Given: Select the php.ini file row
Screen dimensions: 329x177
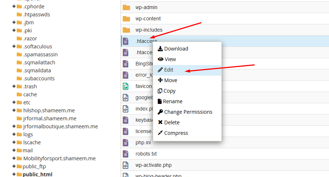Looking at the screenshot, I should coord(143,142).
